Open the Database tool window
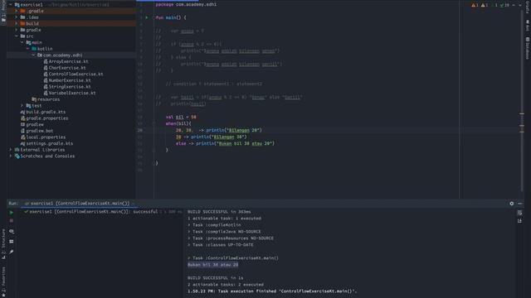Viewport: 531px width, 298px height. tap(528, 48)
